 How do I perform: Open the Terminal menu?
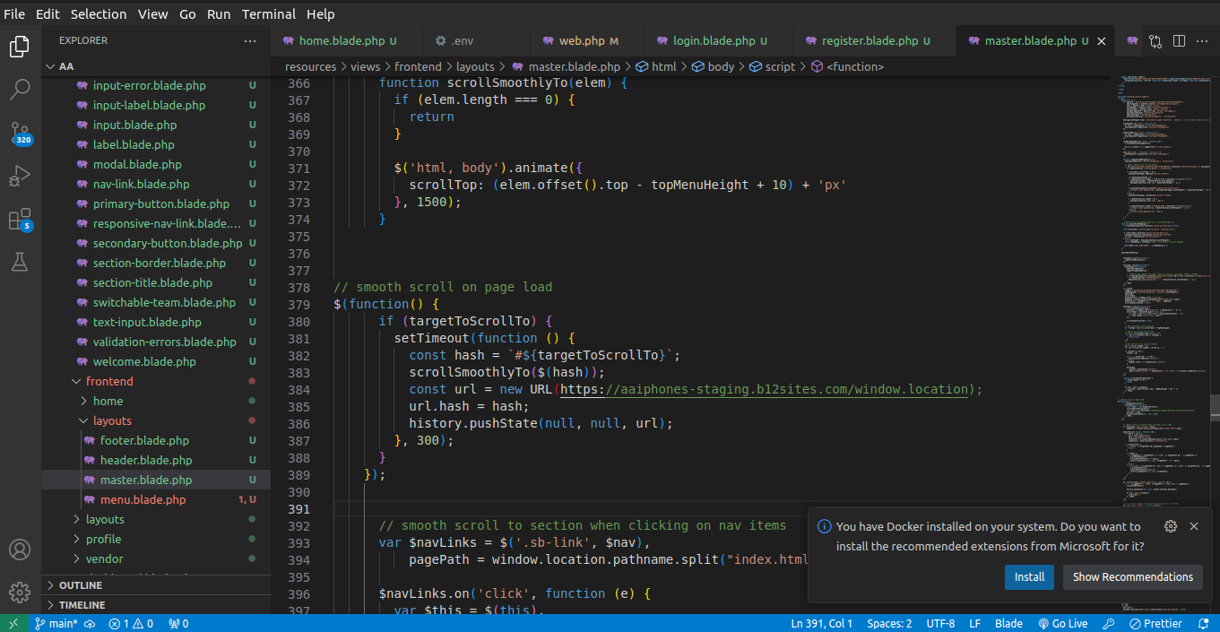(270, 14)
